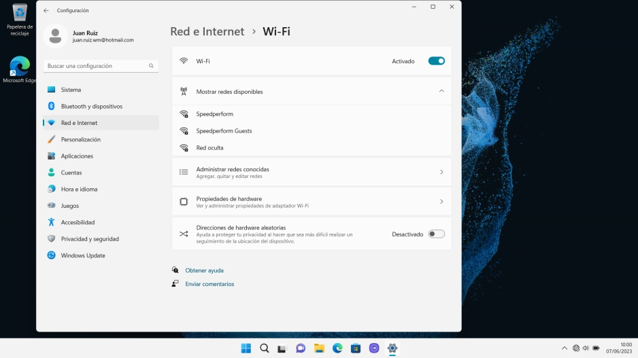Click the Buscar una configuración field

click(101, 66)
